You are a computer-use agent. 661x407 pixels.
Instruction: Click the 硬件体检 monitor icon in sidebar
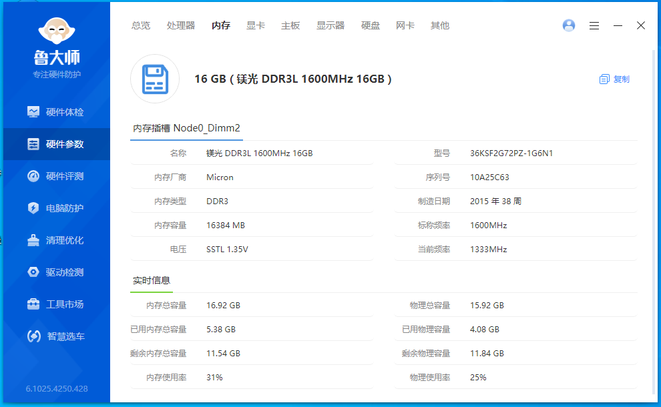33,112
